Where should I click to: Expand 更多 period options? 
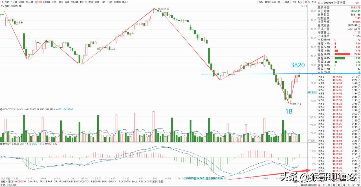point(125,2)
